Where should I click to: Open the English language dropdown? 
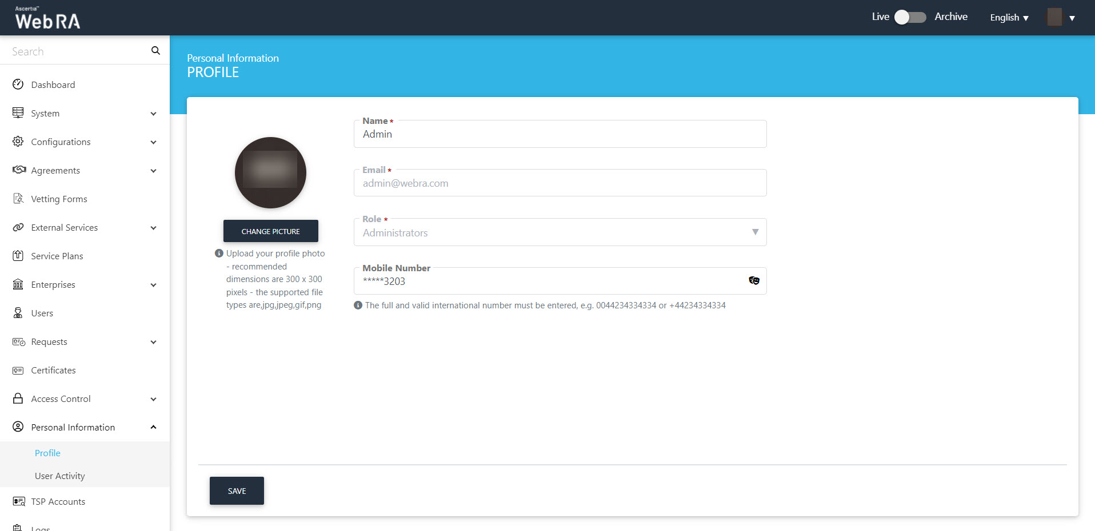tap(1009, 18)
